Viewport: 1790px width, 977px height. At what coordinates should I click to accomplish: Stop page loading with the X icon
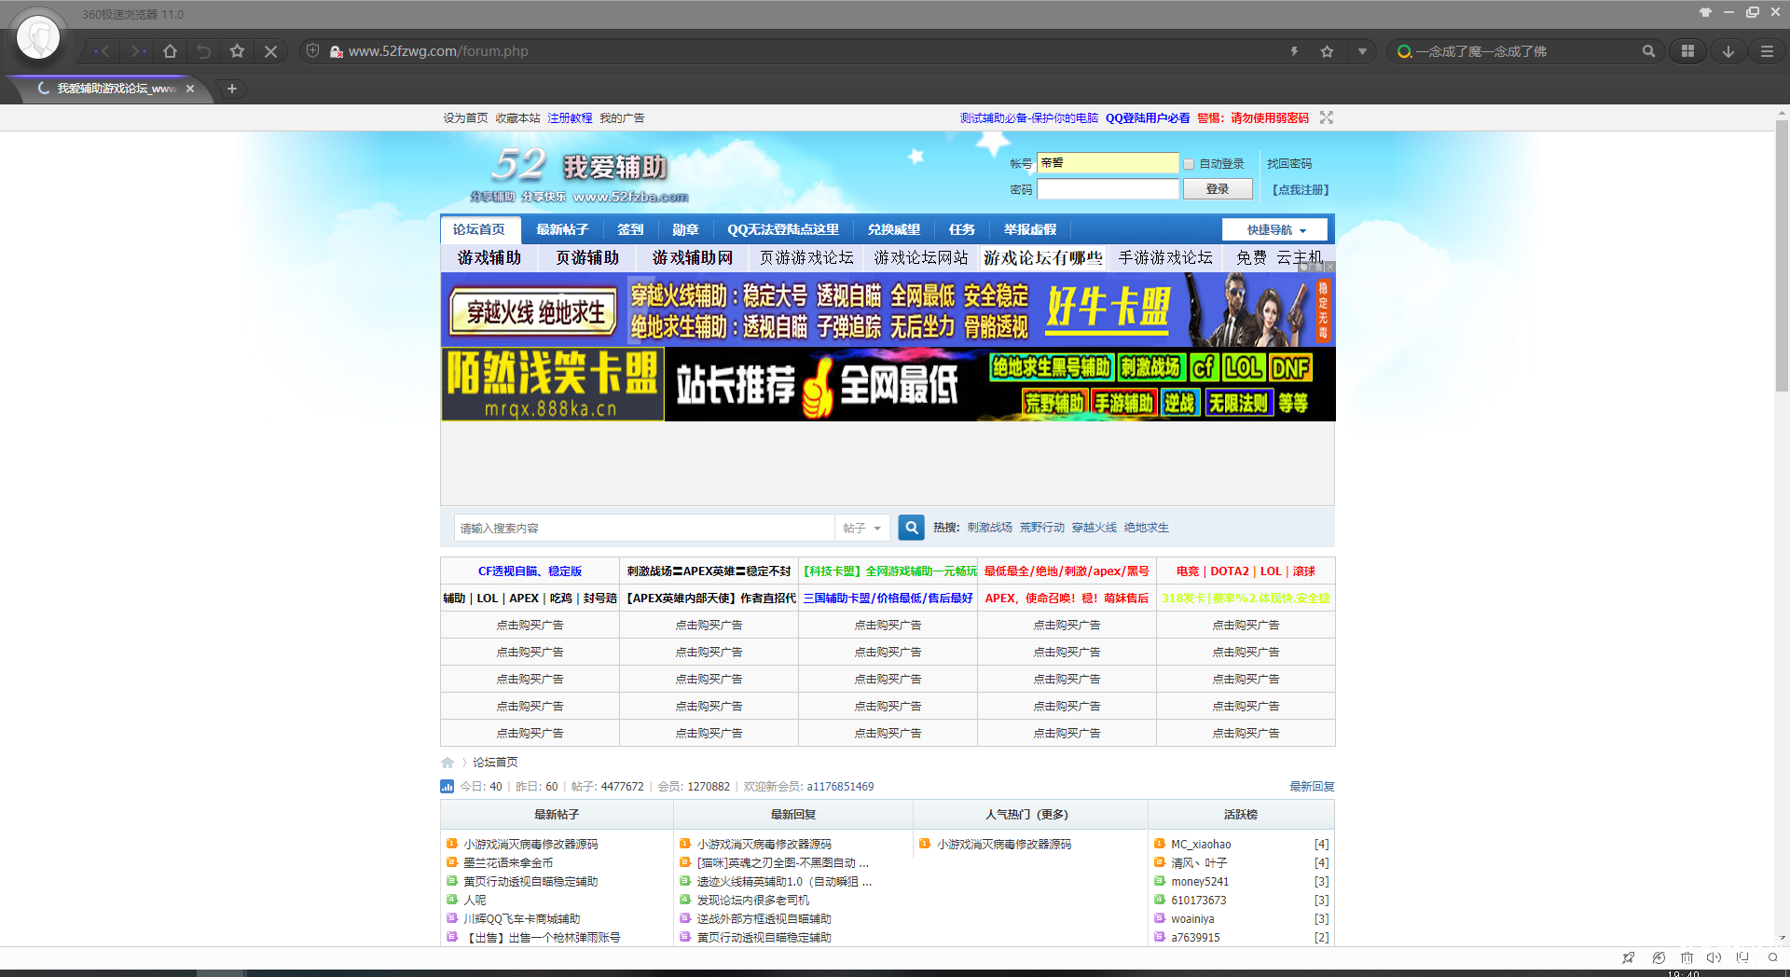point(270,51)
